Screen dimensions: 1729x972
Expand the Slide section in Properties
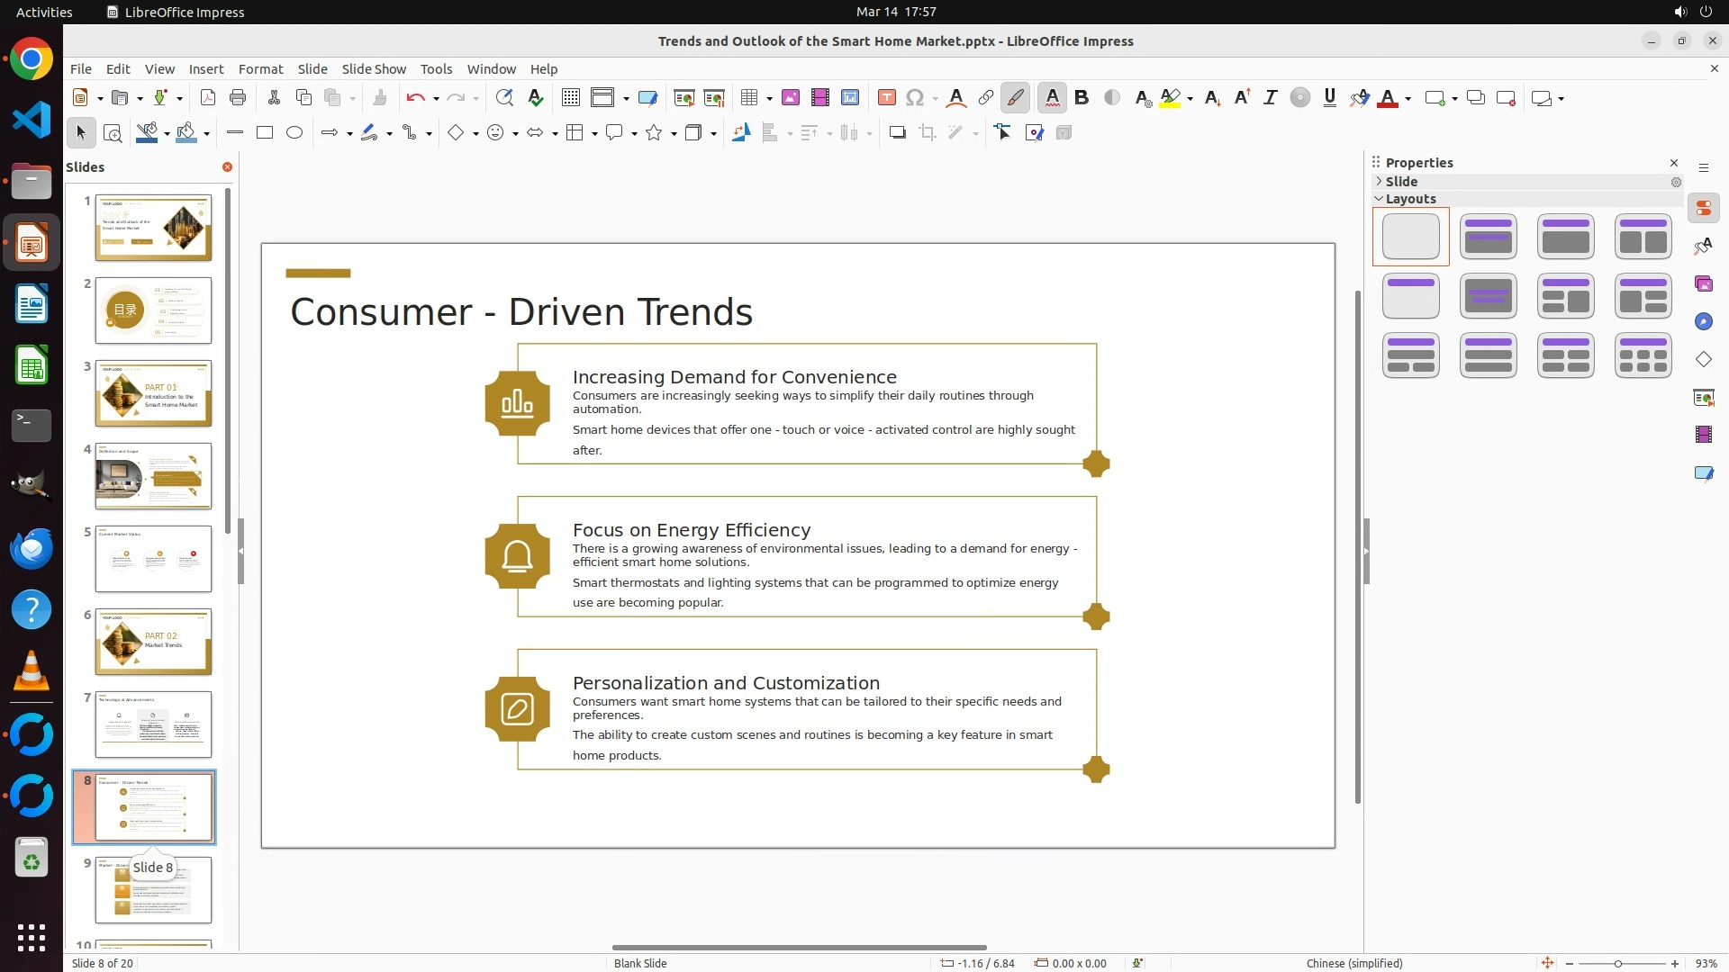pyautogui.click(x=1400, y=182)
